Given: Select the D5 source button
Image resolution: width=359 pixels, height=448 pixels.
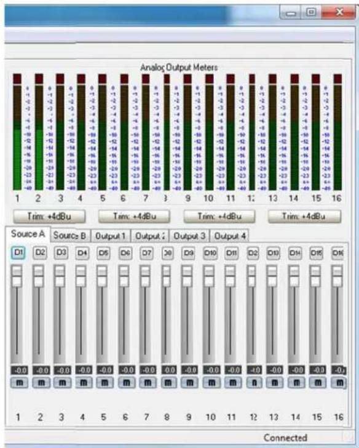Looking at the screenshot, I should point(103,253).
